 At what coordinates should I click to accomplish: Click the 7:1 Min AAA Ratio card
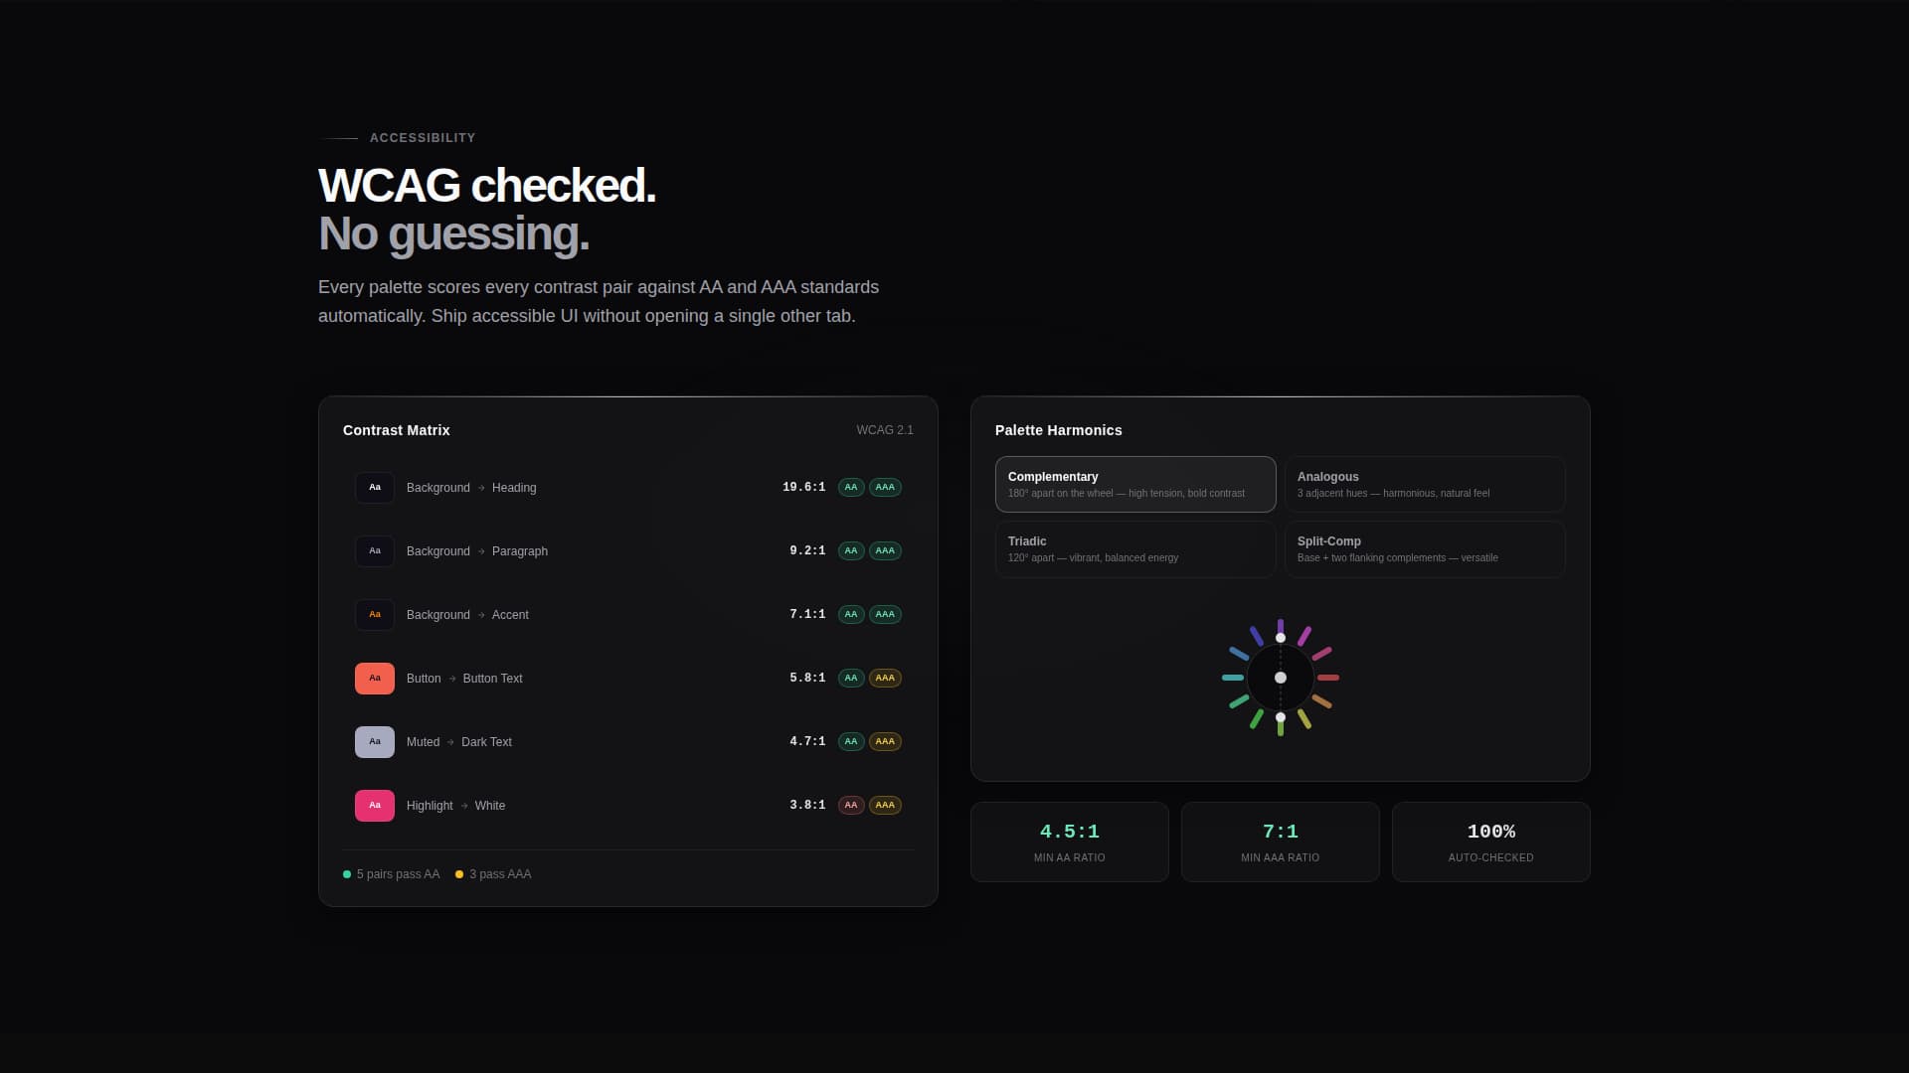point(1281,842)
